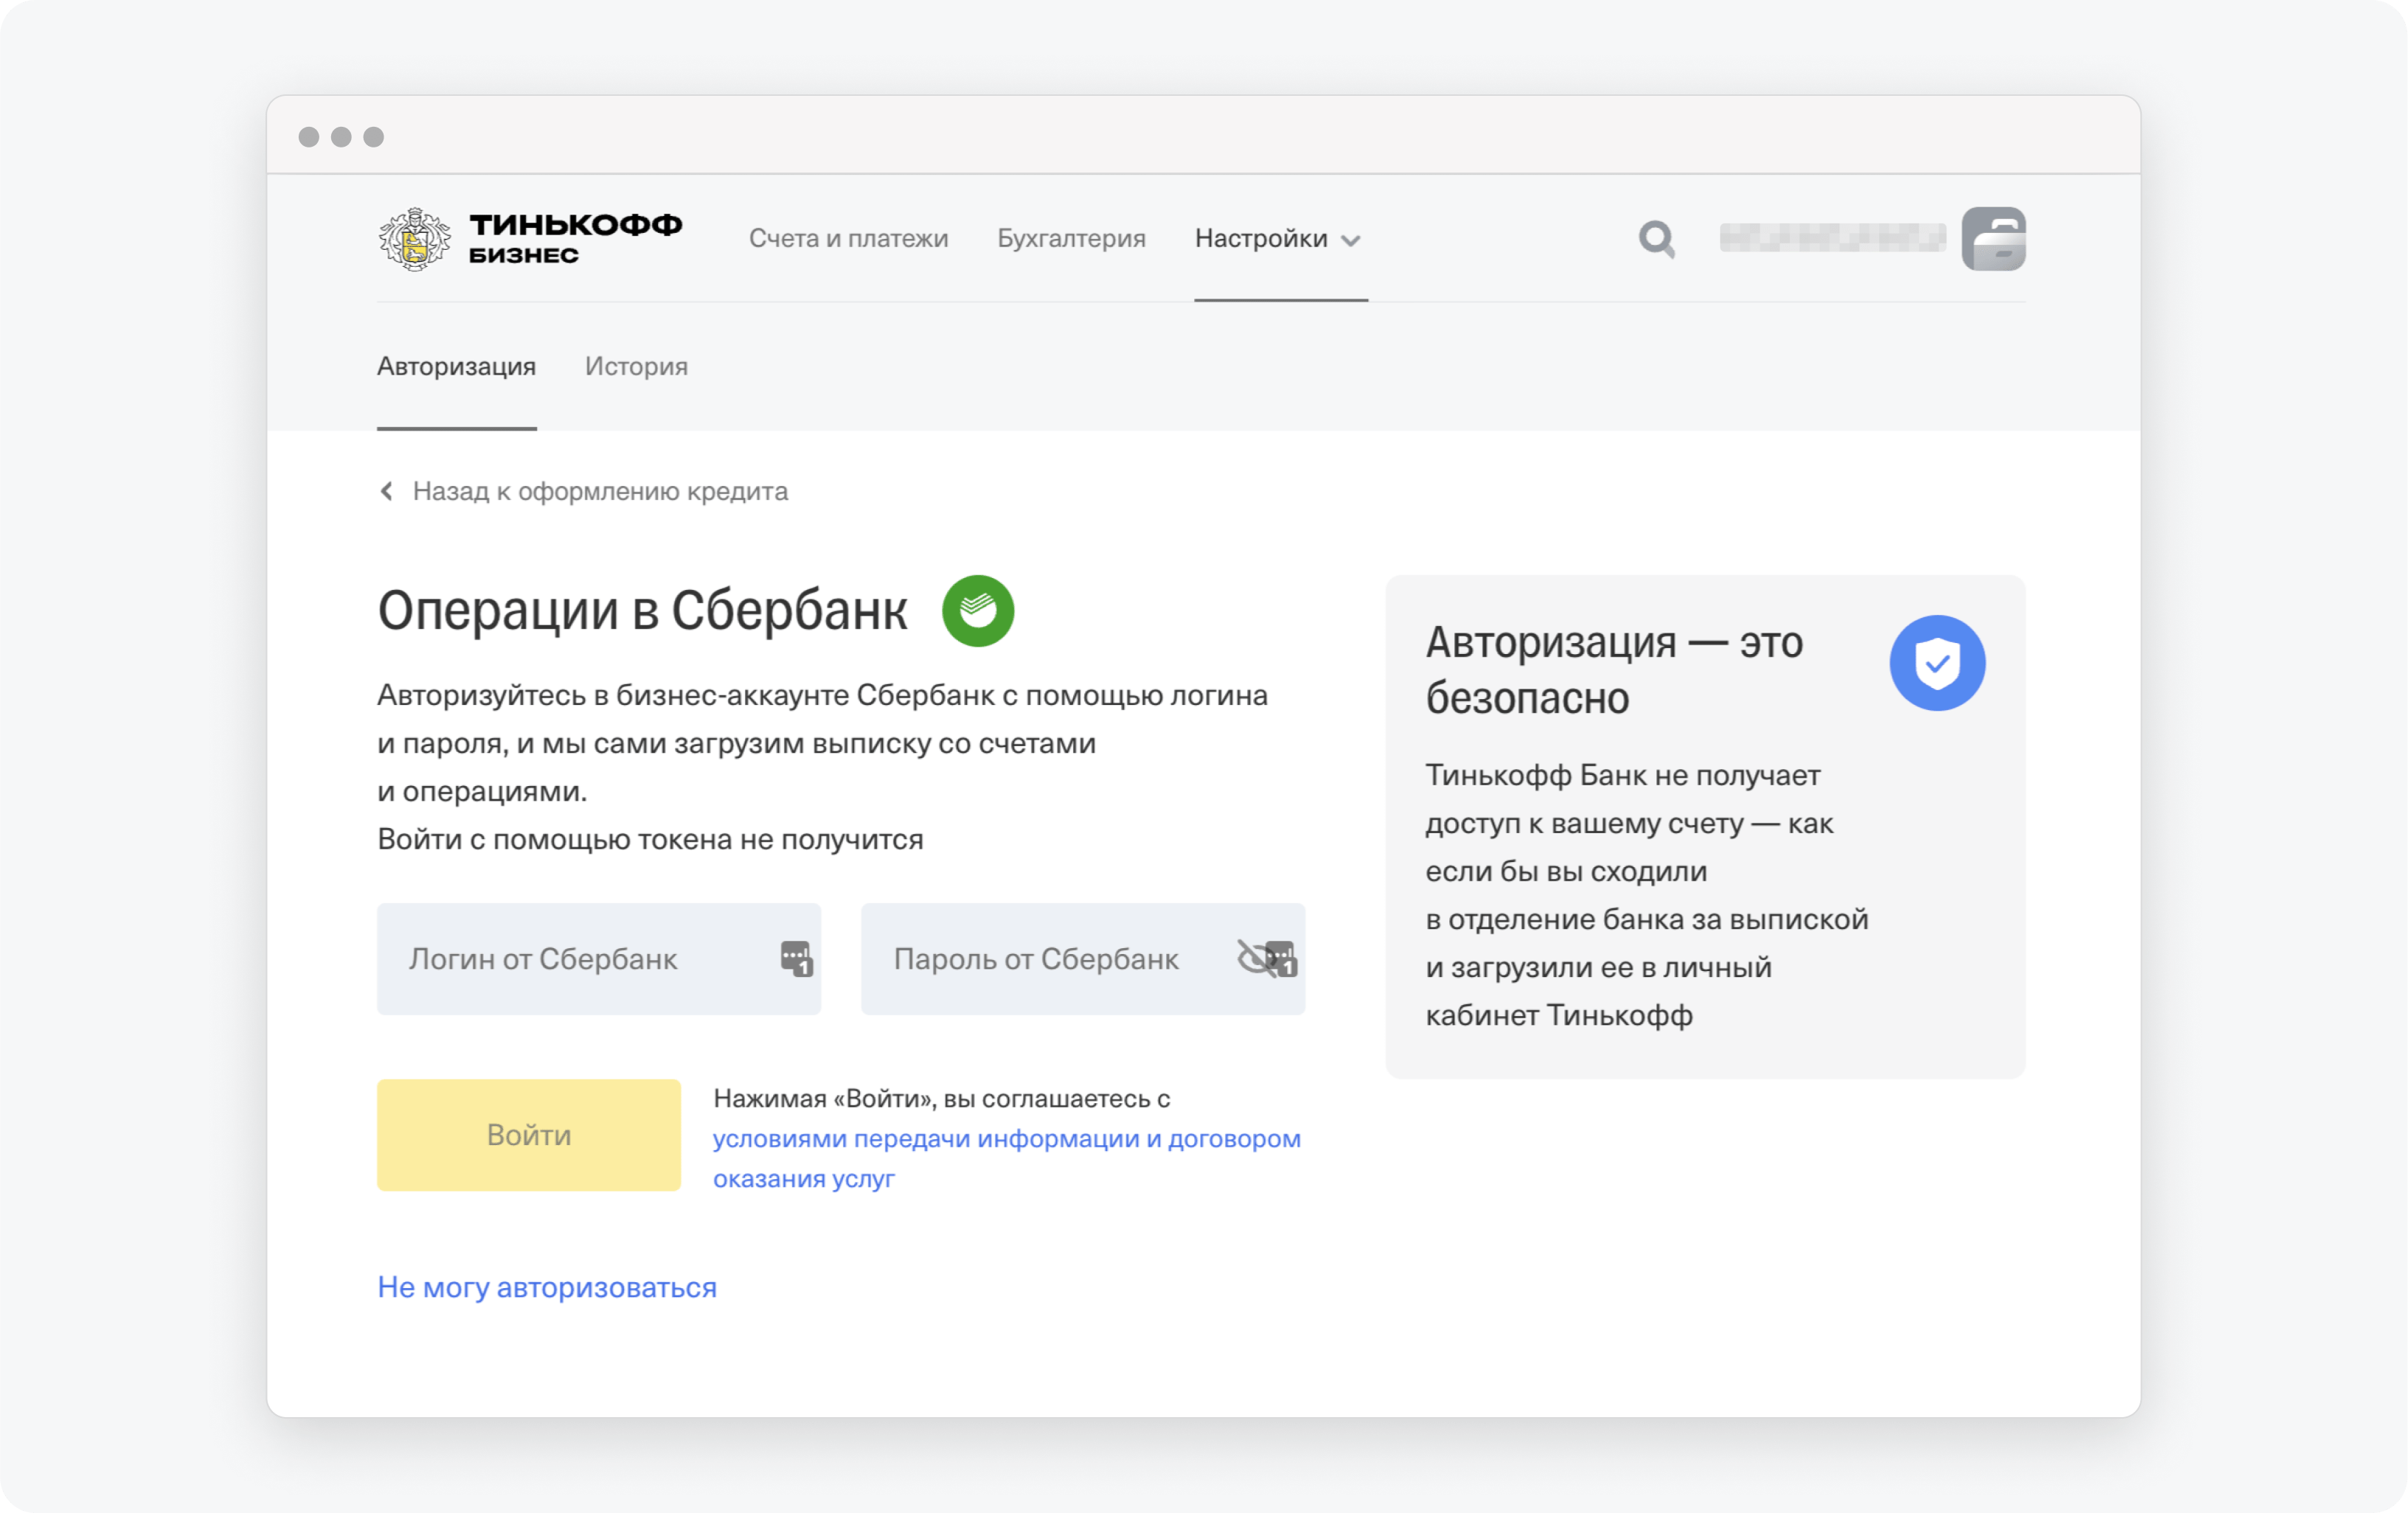Switch to the Авторизация tab
The height and width of the screenshot is (1513, 2408).
point(456,366)
